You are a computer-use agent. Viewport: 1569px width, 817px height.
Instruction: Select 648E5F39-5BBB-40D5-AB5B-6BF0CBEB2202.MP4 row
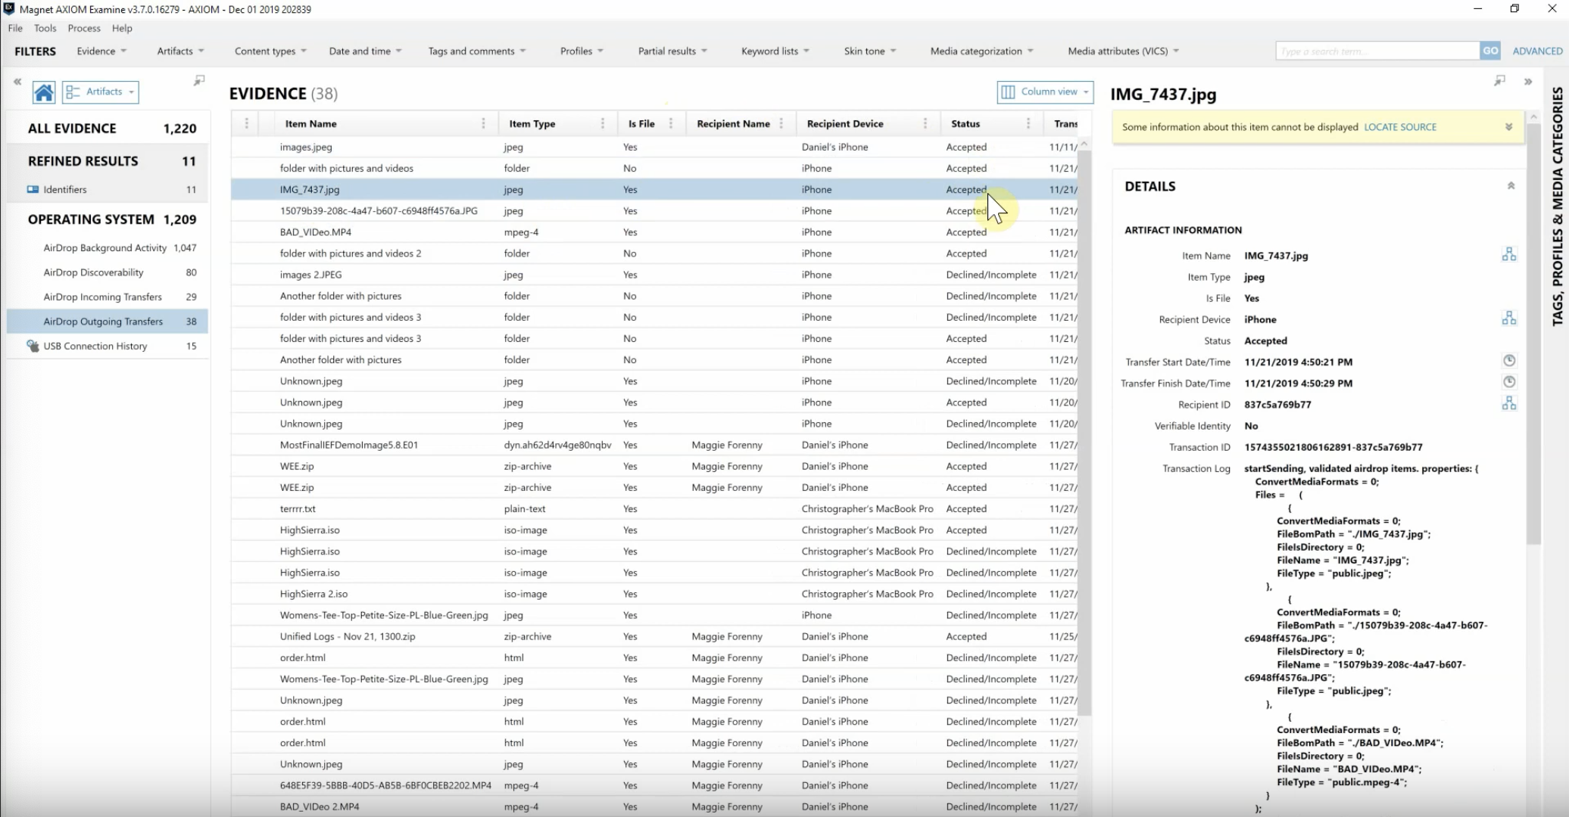pyautogui.click(x=654, y=785)
